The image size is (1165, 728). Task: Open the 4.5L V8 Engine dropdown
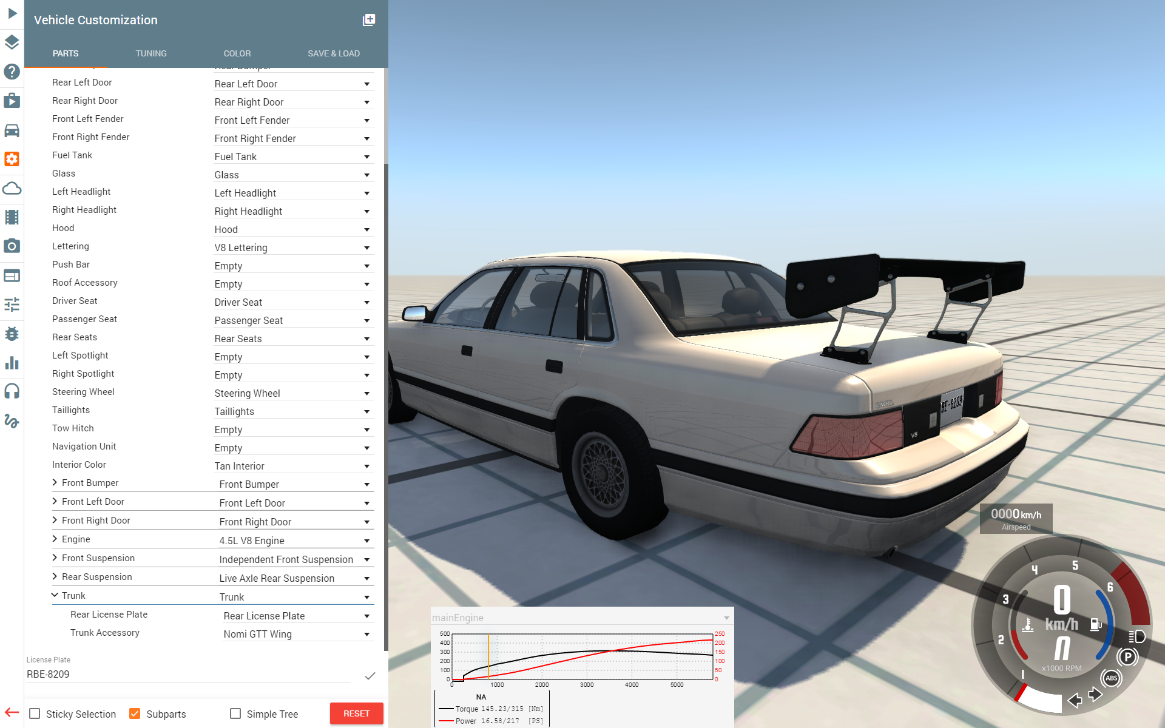[295, 541]
